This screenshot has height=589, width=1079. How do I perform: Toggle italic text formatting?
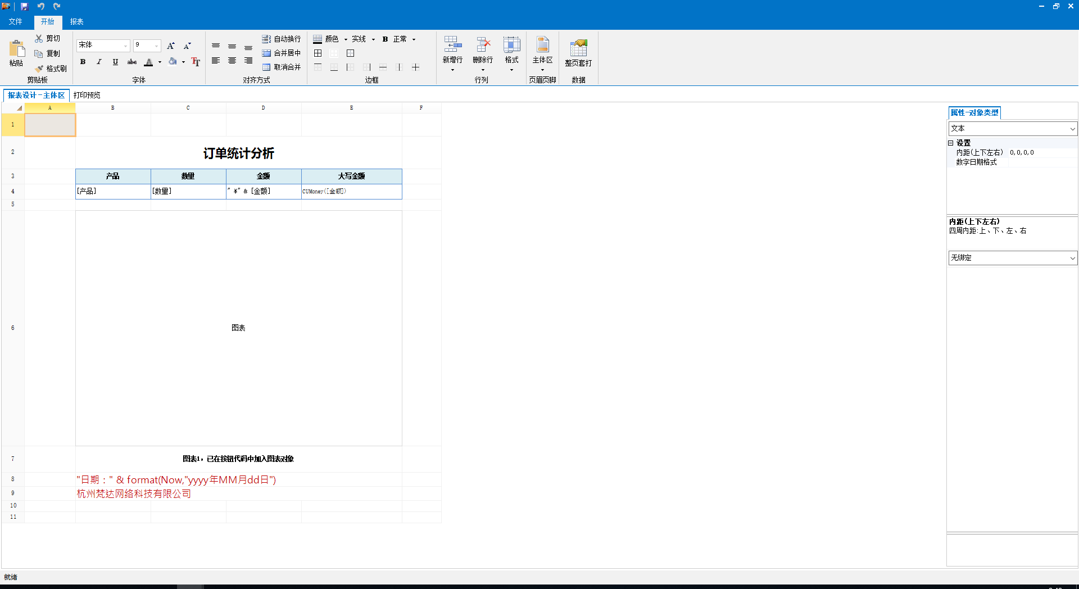click(99, 62)
